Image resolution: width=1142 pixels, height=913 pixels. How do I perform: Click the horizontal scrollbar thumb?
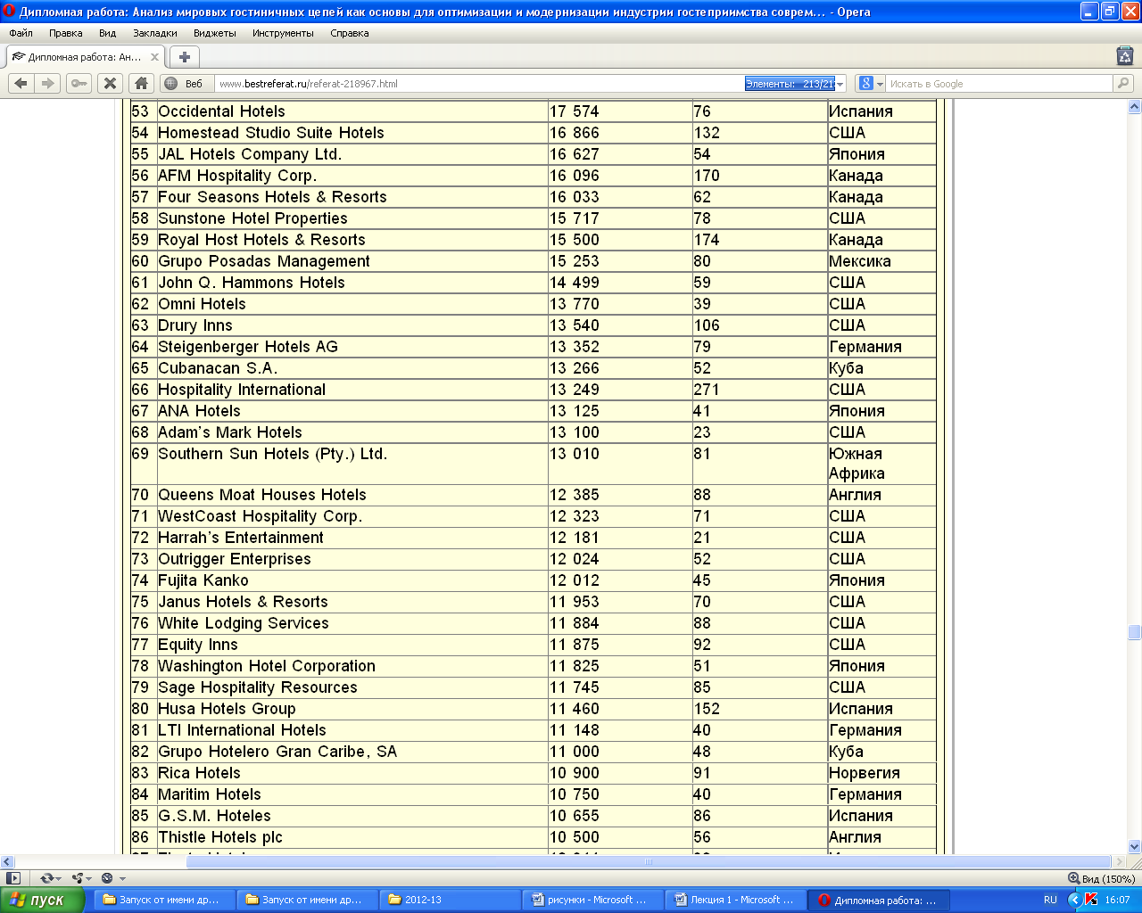pyautogui.click(x=649, y=862)
